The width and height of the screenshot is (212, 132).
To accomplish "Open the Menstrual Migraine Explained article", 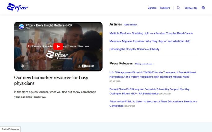I will click(x=150, y=41).
